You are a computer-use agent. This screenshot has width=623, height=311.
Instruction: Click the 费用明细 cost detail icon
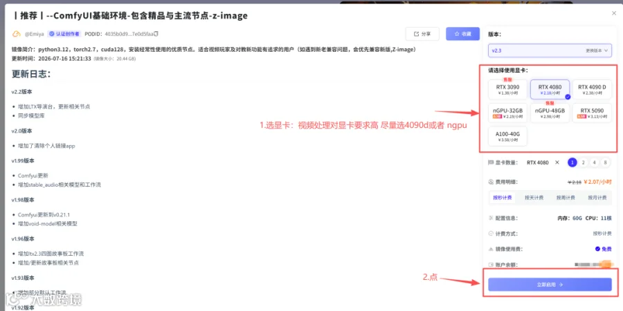click(491, 182)
